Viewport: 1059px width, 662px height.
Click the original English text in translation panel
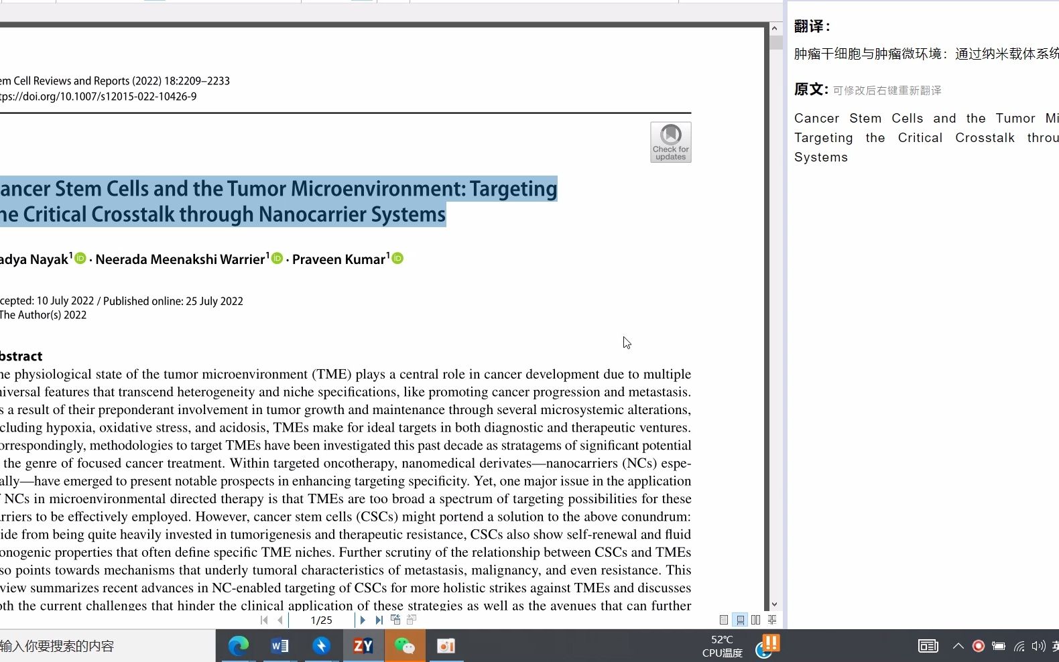coord(926,137)
